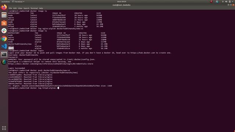
Task: Open the Help menu
Action: click(41, 8)
